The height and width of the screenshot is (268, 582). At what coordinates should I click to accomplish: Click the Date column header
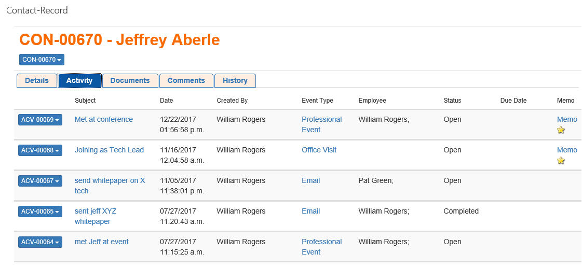166,101
